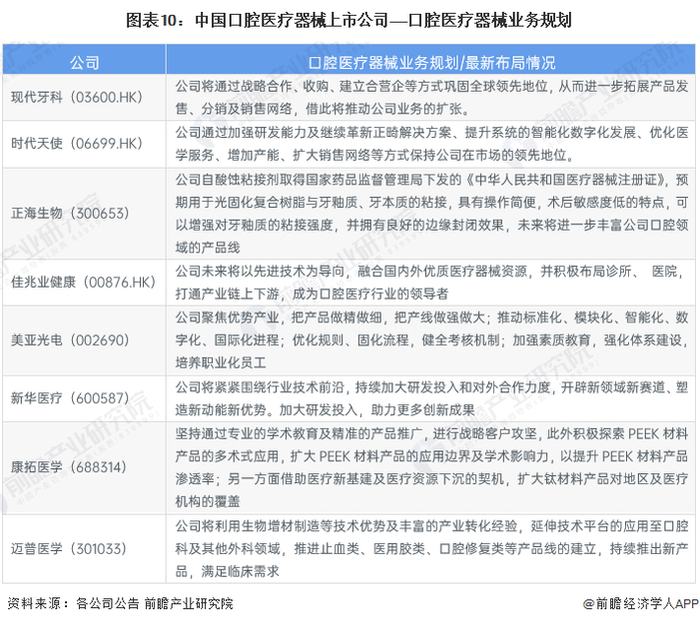The image size is (699, 624).
Task: Select the 新华医疗 business plan description
Action: click(x=431, y=398)
